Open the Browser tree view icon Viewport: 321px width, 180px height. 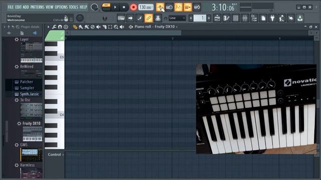point(254,18)
